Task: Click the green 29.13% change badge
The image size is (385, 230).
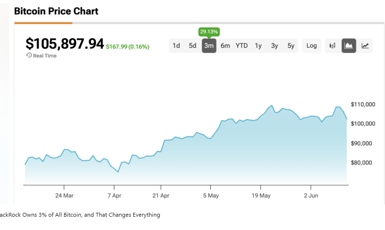Action: [209, 31]
